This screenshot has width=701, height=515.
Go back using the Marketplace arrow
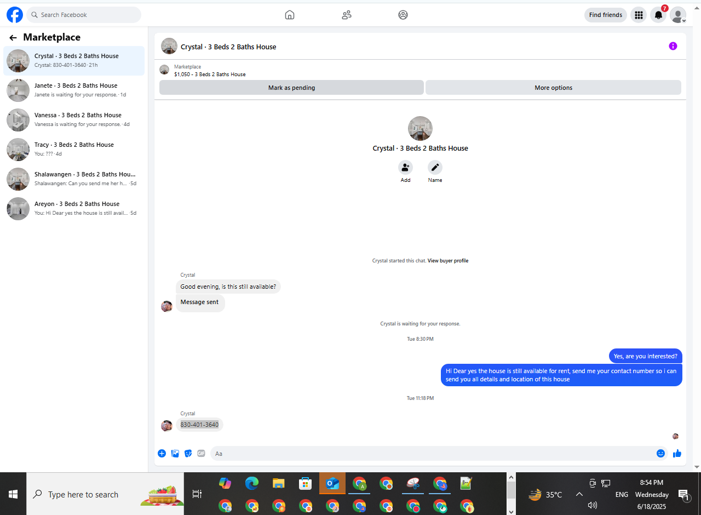click(x=13, y=38)
